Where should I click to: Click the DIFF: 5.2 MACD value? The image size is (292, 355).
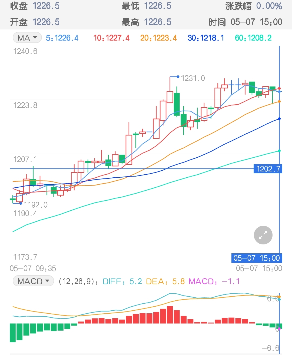[x=122, y=281]
